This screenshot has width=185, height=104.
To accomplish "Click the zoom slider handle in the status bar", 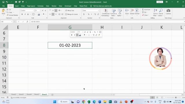I will pyautogui.click(x=176, y=98).
